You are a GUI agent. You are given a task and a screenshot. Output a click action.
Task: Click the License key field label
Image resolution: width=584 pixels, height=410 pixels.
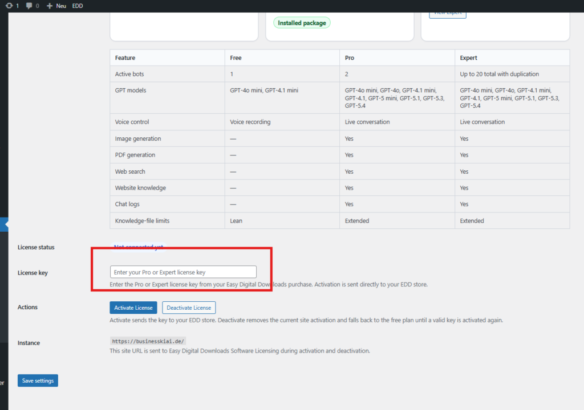[33, 273]
